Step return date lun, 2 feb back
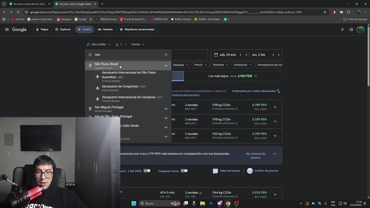Image resolution: width=370 pixels, height=208 pixels. [273, 55]
